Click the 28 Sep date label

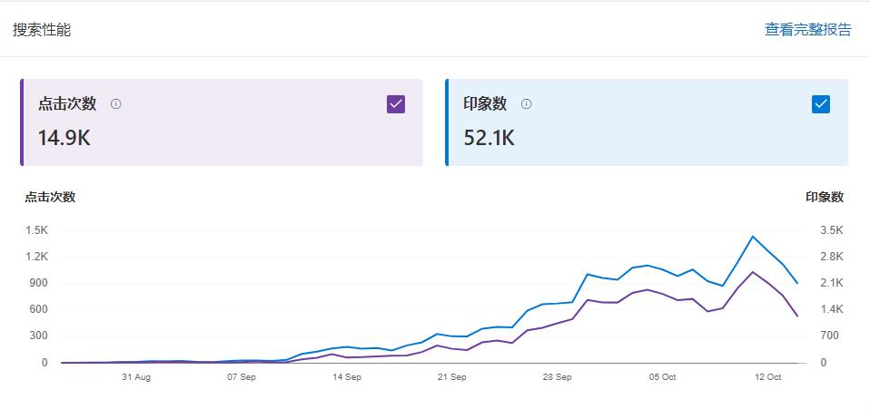557,377
